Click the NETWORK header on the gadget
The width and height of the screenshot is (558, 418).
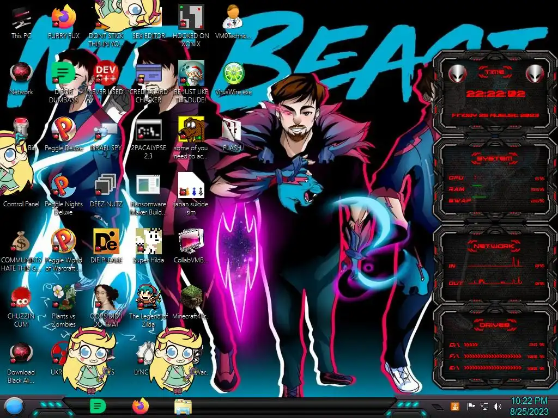494,246
